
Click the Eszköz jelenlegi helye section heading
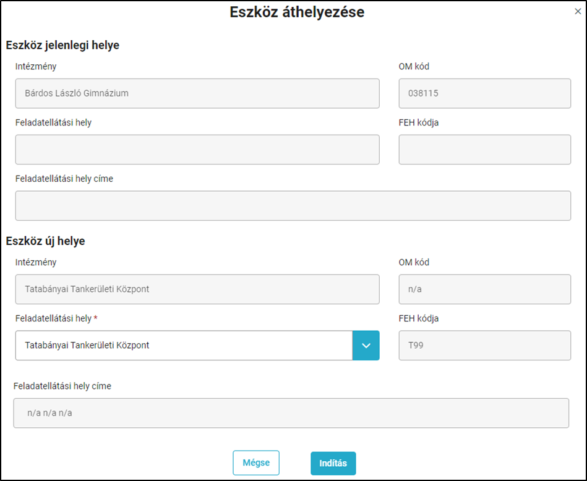pos(62,45)
